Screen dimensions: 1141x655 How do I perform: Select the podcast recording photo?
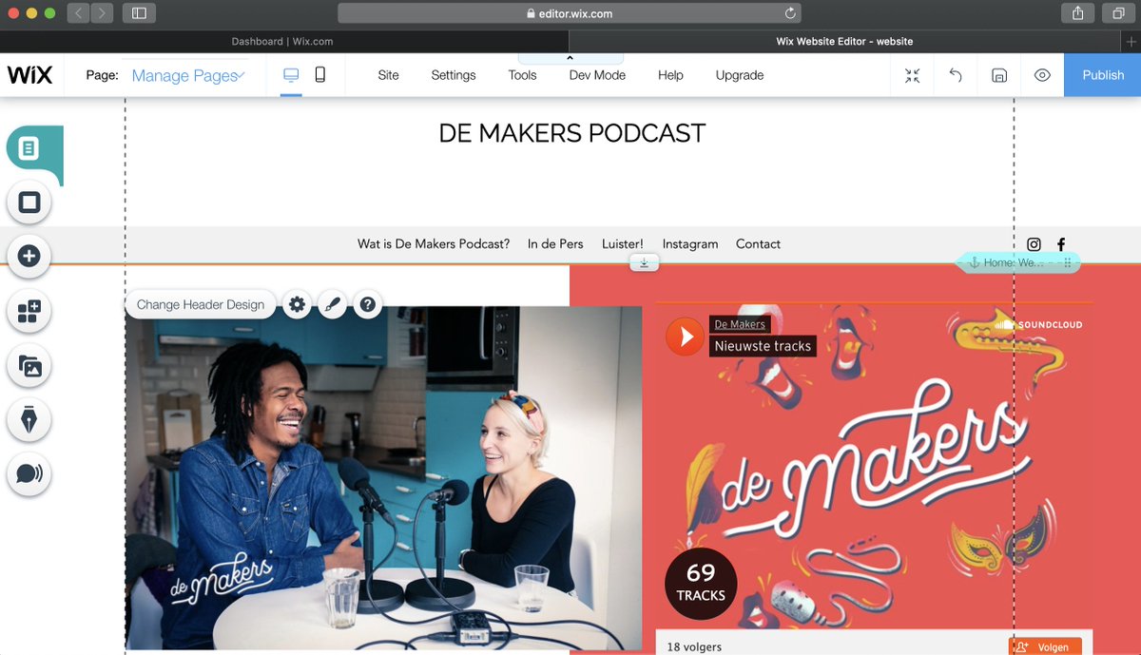tap(383, 477)
